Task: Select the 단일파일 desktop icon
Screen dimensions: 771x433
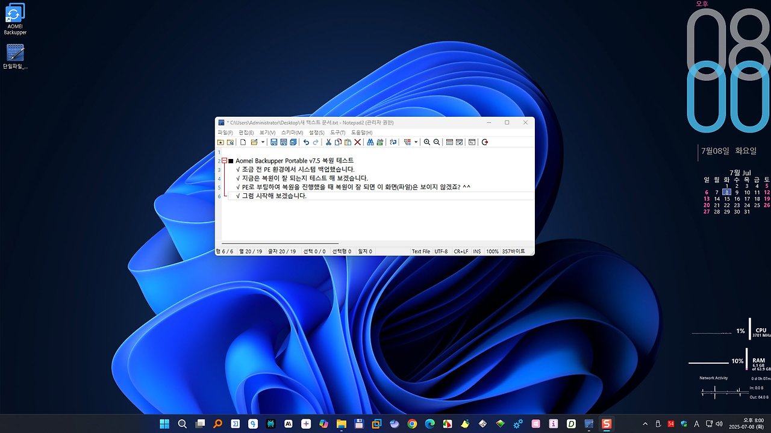Action: point(15,57)
